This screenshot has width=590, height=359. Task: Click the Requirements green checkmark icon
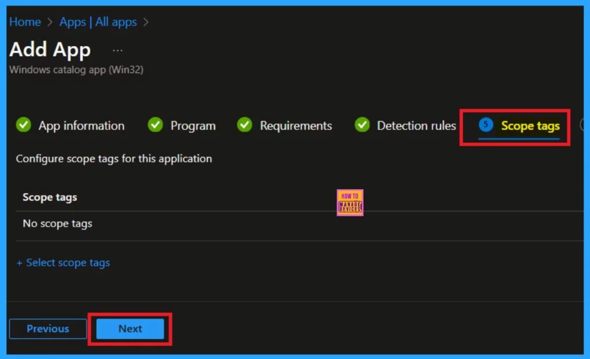click(x=244, y=125)
